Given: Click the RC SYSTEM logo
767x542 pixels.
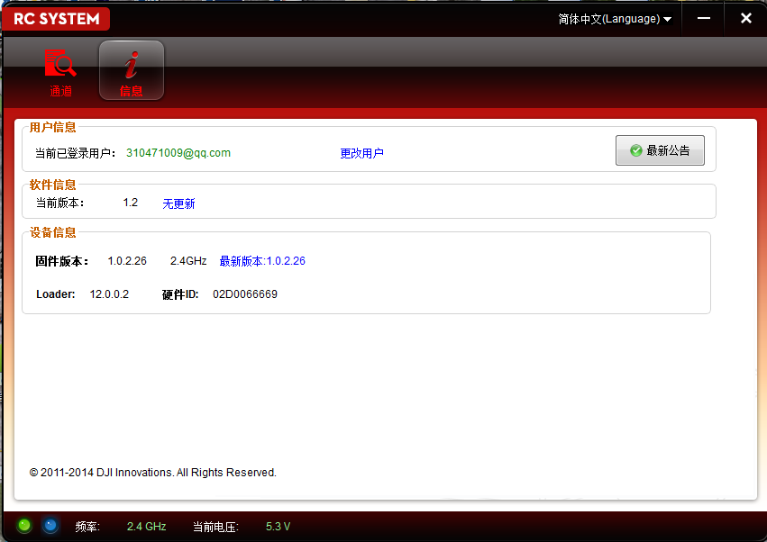Looking at the screenshot, I should 56,19.
